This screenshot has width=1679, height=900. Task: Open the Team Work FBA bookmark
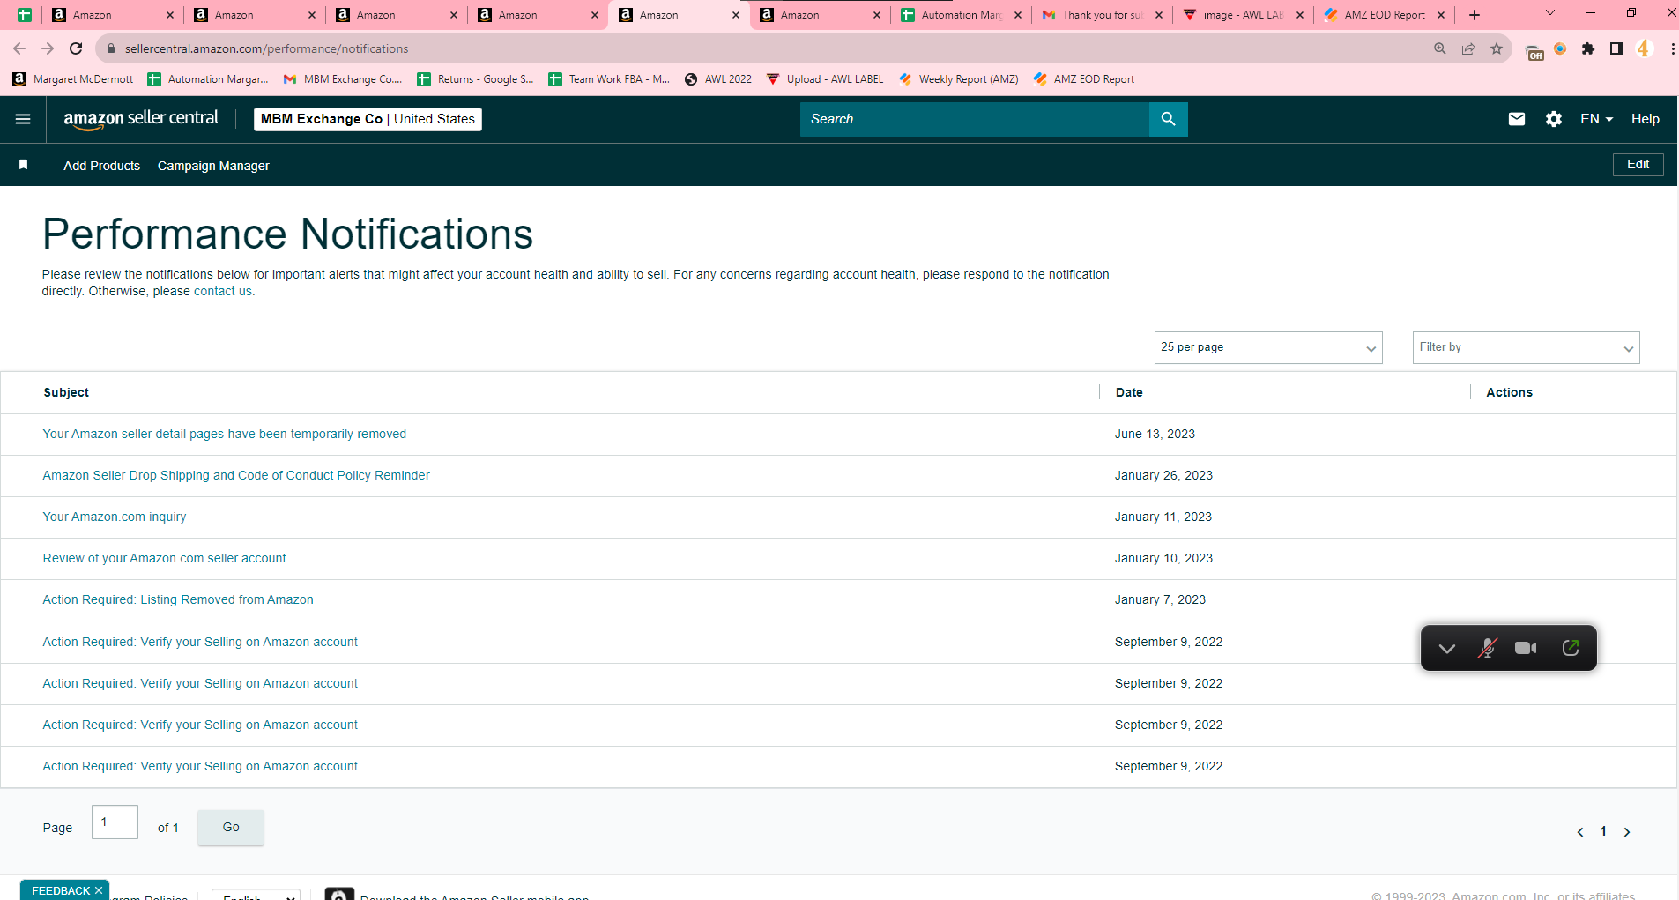tap(609, 79)
